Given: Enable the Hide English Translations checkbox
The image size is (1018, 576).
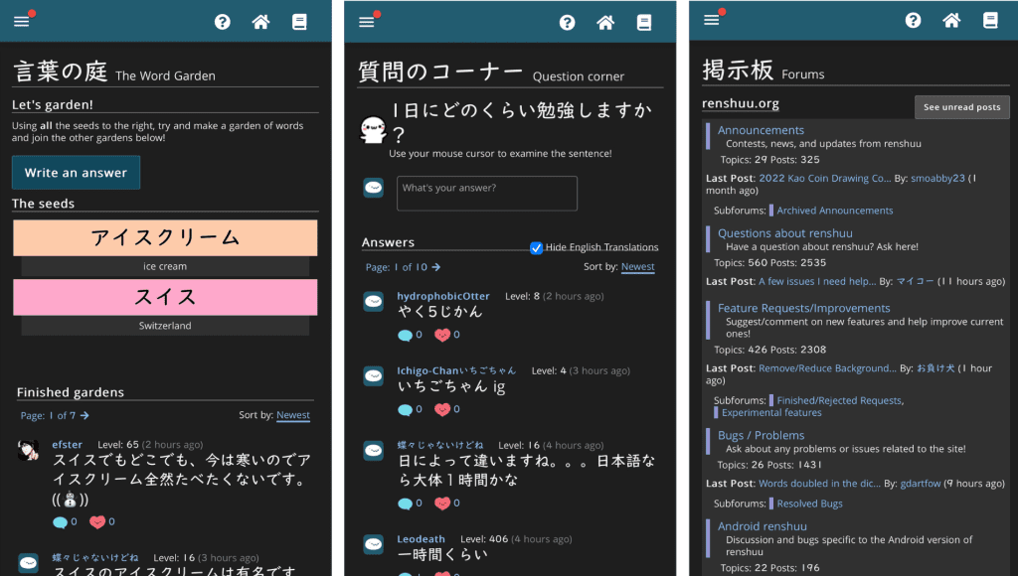Looking at the screenshot, I should [536, 247].
